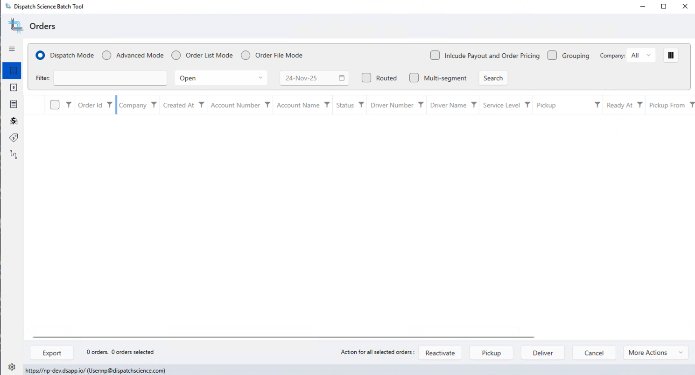Sort by the Driver Number column header
The height and width of the screenshot is (375, 695).
[392, 105]
